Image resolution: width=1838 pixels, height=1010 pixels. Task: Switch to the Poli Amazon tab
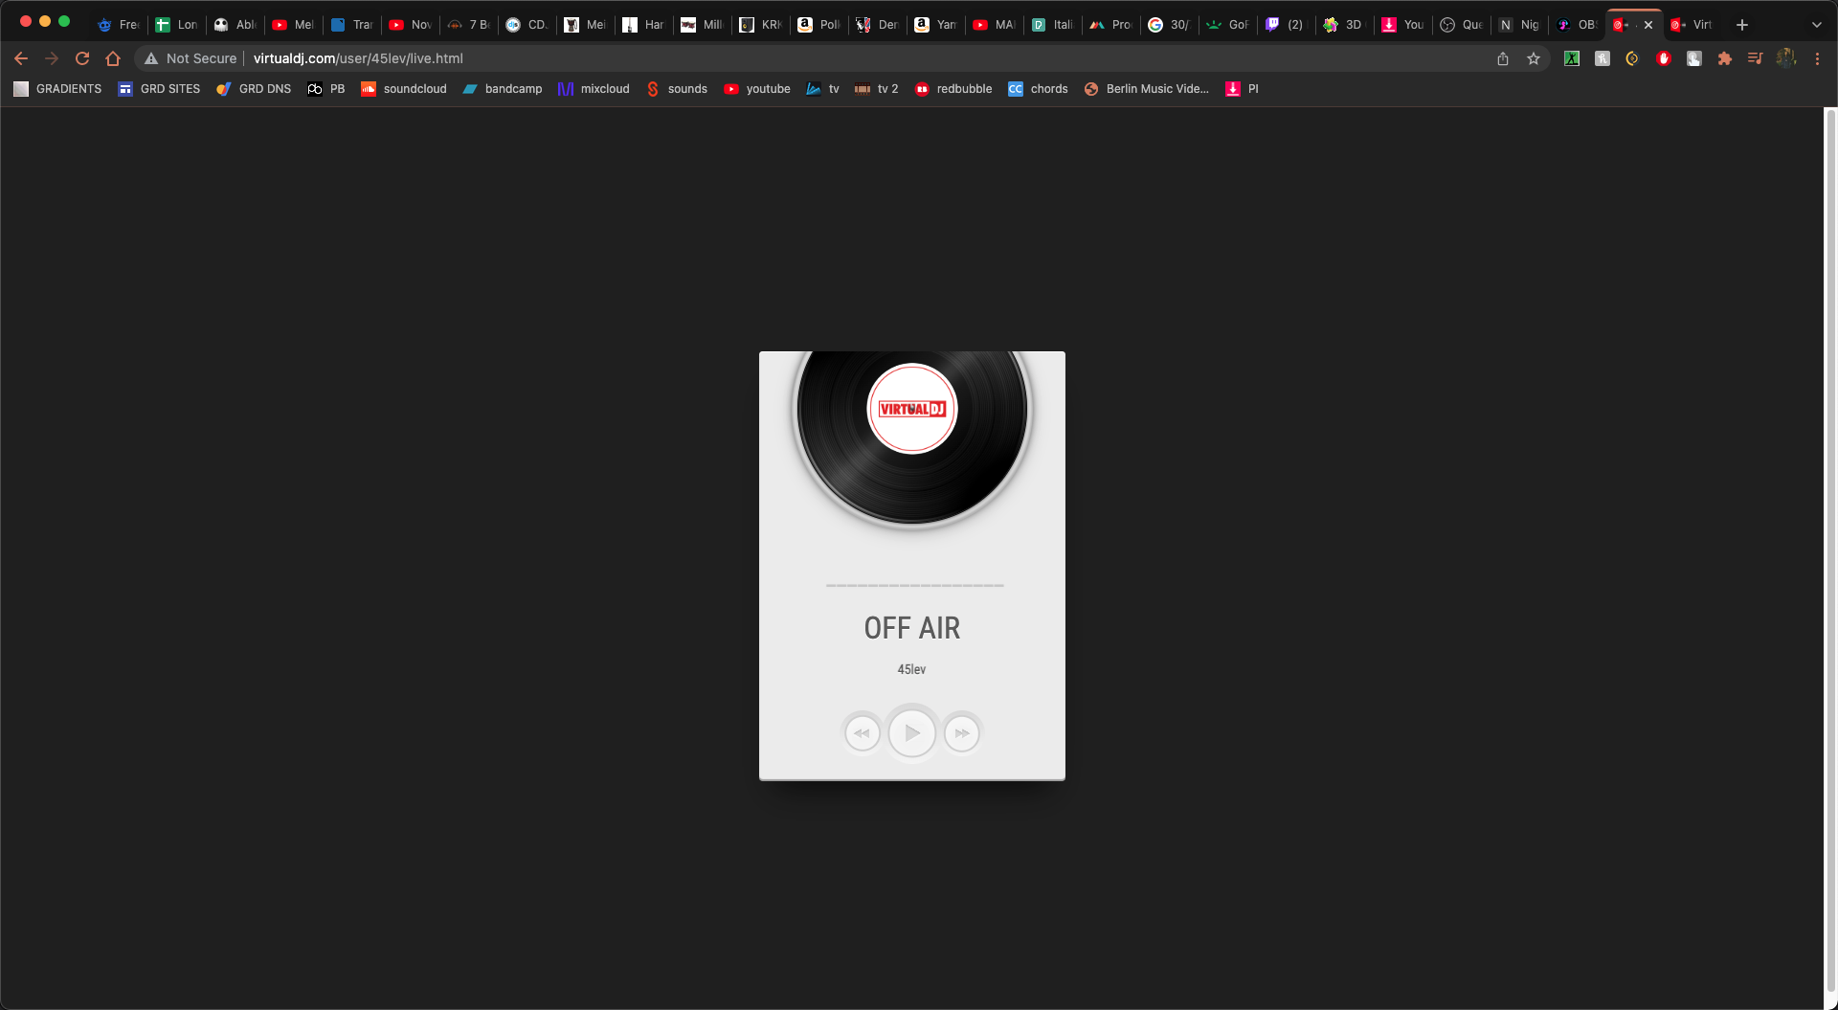(x=818, y=25)
